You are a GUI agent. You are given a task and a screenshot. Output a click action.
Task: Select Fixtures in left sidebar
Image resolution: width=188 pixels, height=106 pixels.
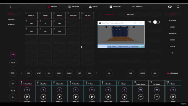tap(11, 19)
